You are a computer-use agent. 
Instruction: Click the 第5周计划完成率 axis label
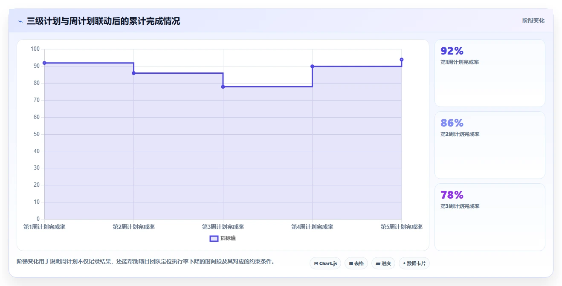coord(402,227)
